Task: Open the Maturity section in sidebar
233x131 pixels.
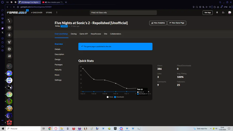Action: [x=58, y=70]
